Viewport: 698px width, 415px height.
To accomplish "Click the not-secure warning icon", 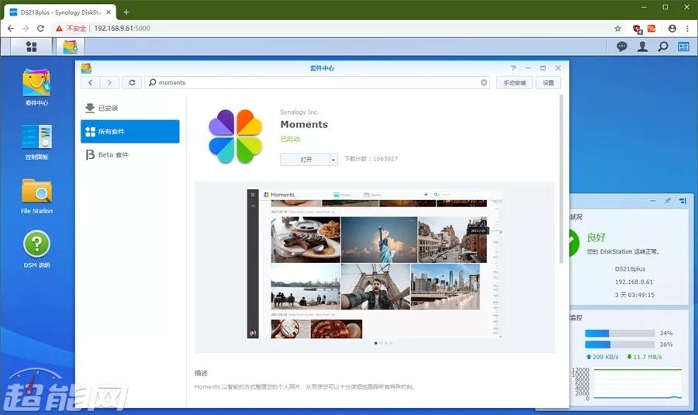I will [x=59, y=29].
